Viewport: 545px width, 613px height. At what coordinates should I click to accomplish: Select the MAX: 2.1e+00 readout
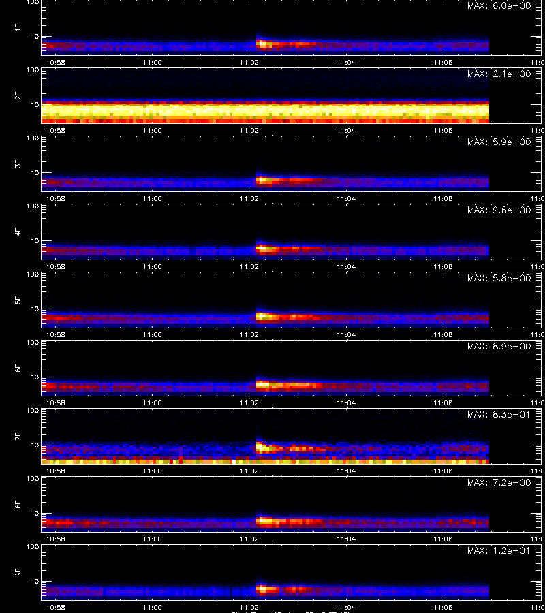point(499,74)
